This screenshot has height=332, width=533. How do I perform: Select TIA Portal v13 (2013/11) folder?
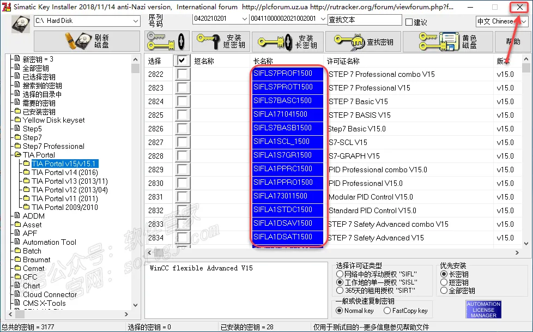[70, 181]
